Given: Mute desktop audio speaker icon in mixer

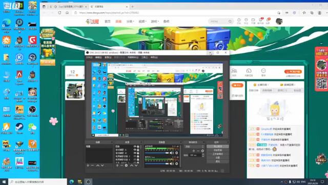Looking at the screenshot, I should (x=172, y=153).
